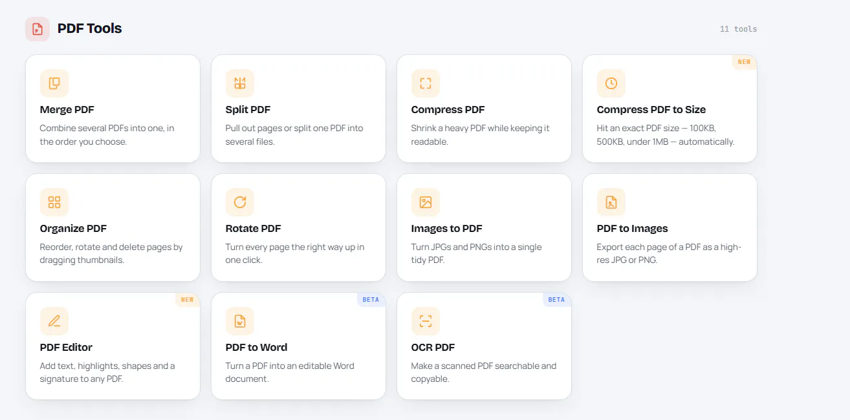850x420 pixels.
Task: Open the Organize PDF tool title
Action: (74, 229)
